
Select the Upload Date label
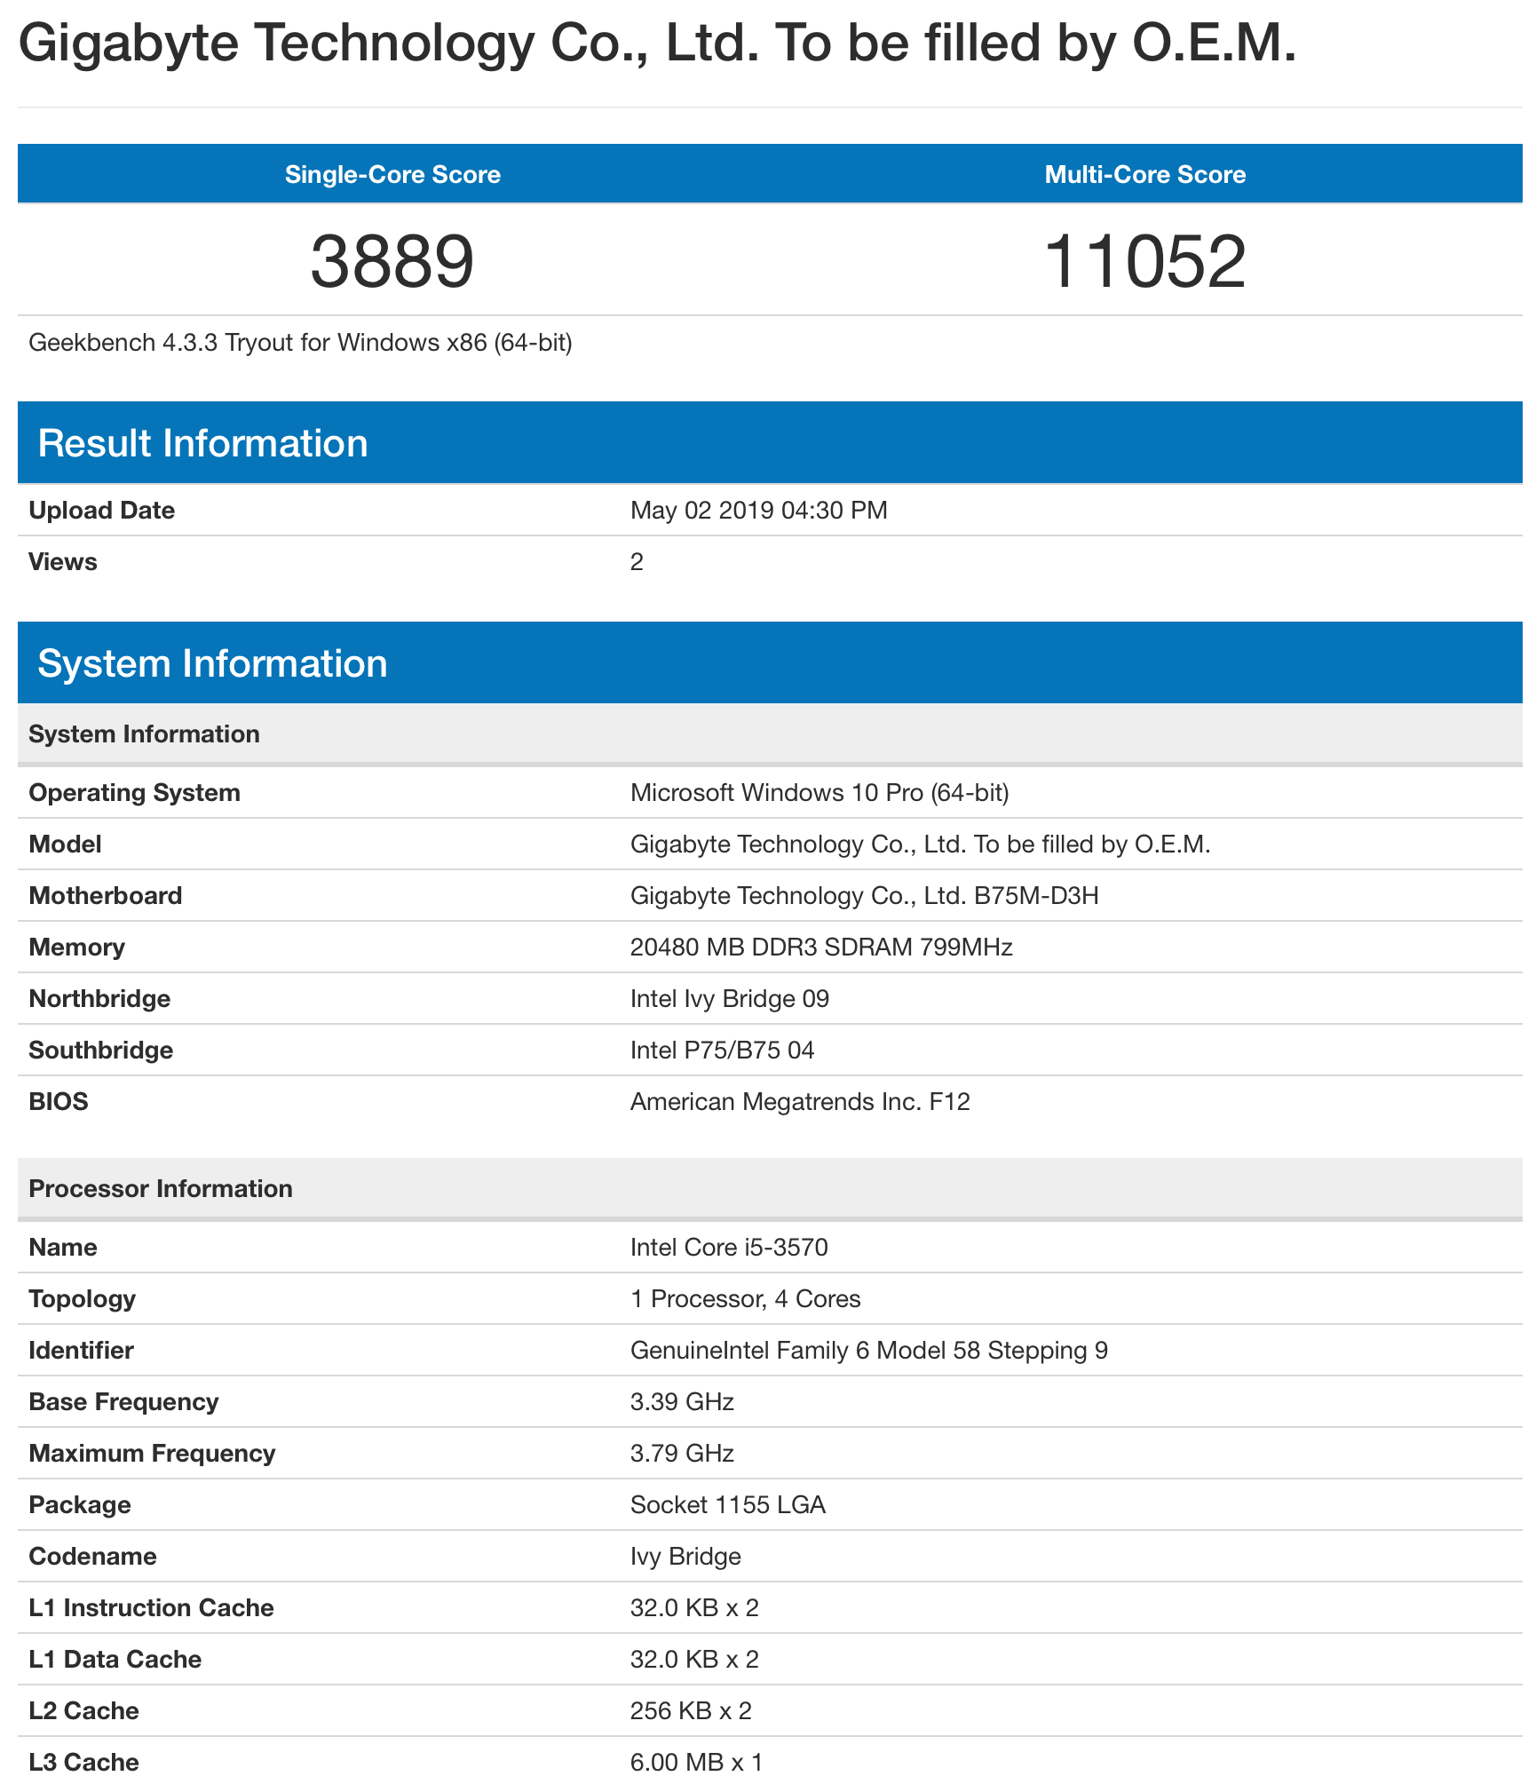tap(101, 511)
